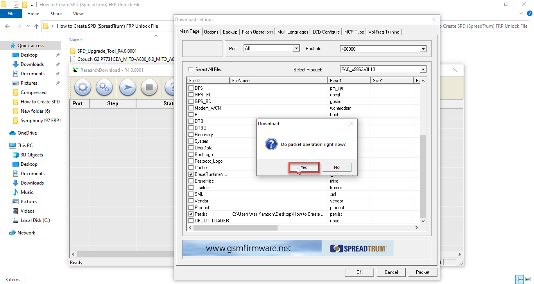Click the Start Downloading arrow icon
This screenshot has width=534, height=284.
[127, 87]
